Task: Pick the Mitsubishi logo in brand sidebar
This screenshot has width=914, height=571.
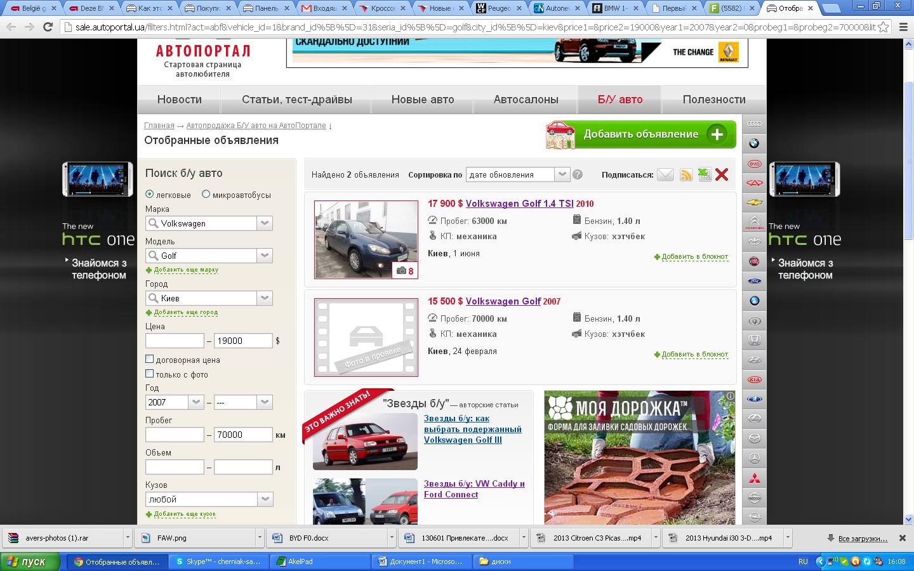Action: pyautogui.click(x=754, y=478)
